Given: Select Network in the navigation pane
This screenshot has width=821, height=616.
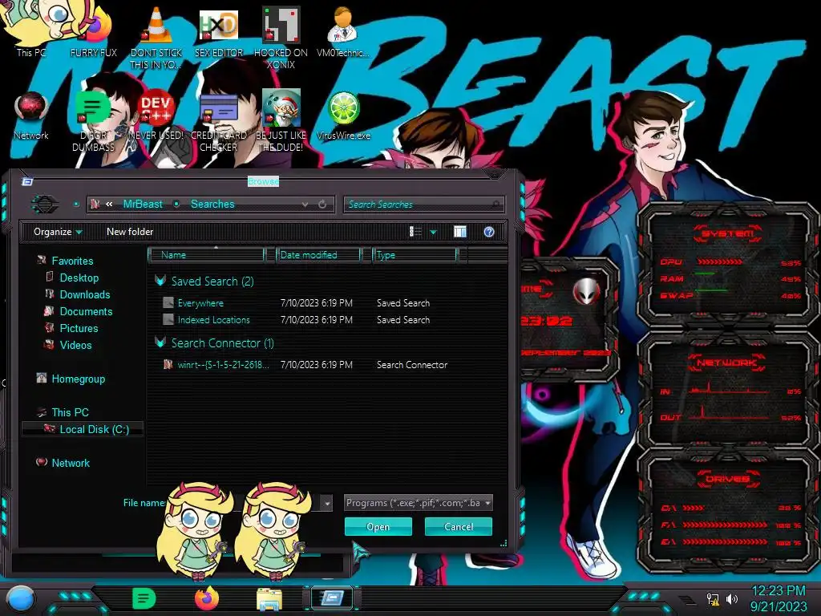Looking at the screenshot, I should (71, 463).
